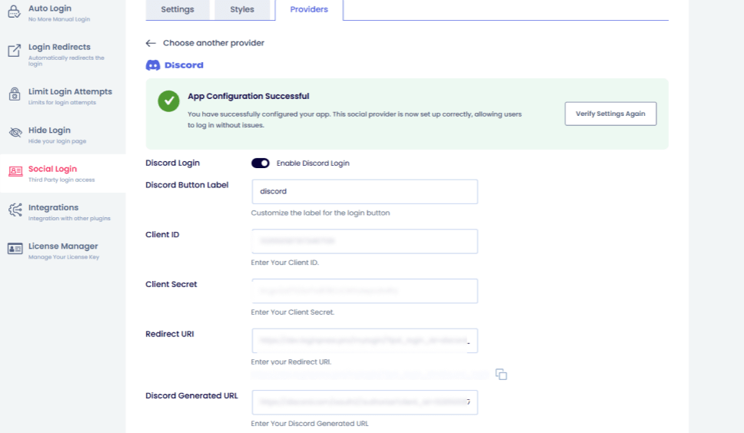Open the Social Login section
Screen dimensions: 744x433
click(62, 174)
